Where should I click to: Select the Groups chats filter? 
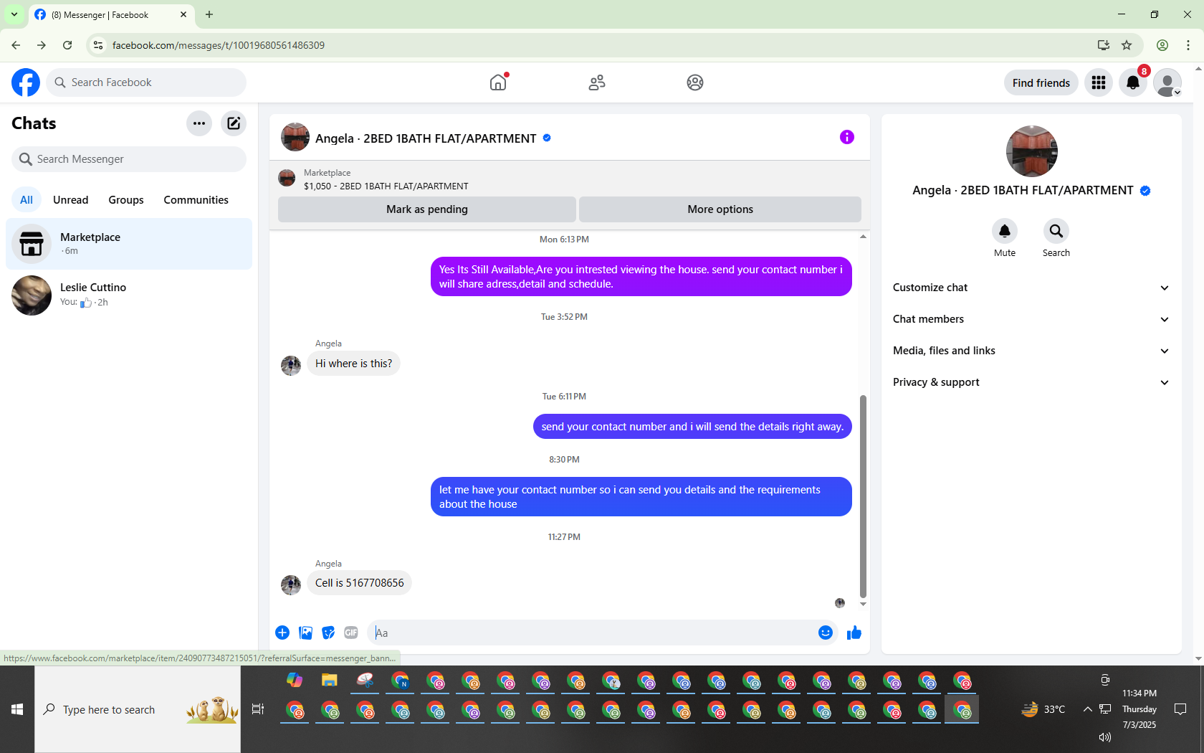click(126, 200)
